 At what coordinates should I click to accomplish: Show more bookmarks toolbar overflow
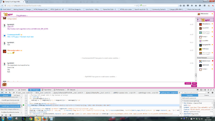point(214,9)
